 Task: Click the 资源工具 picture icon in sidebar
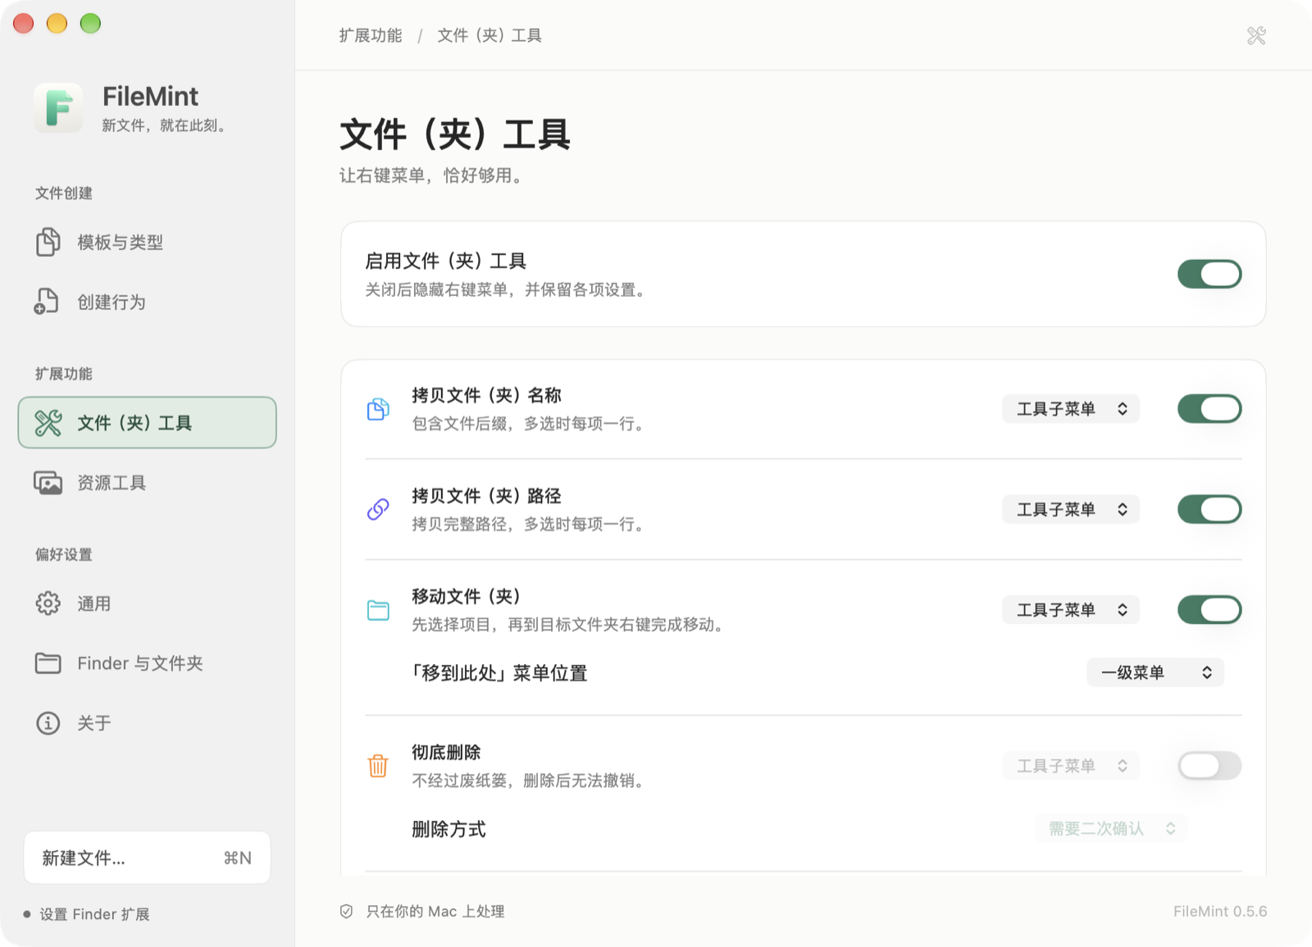click(48, 483)
